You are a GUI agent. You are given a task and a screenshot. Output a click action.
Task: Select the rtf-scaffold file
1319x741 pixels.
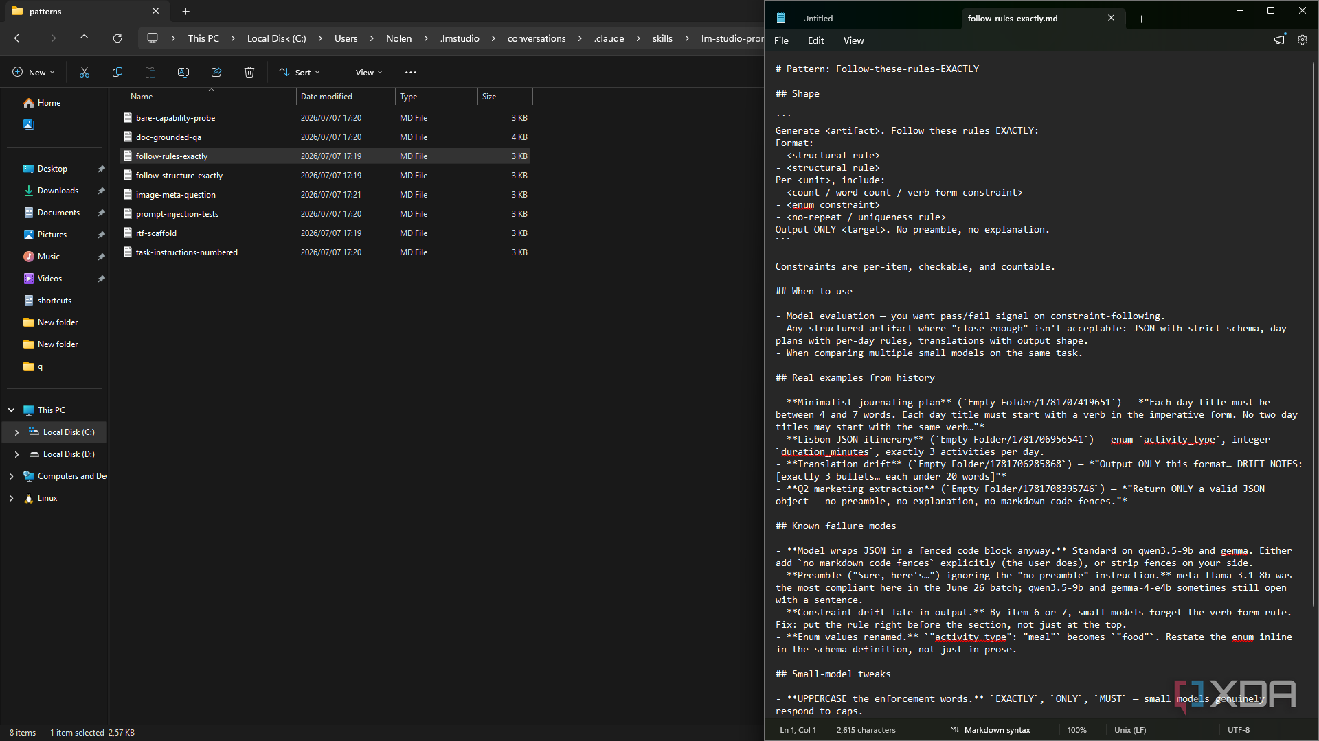coord(325,233)
